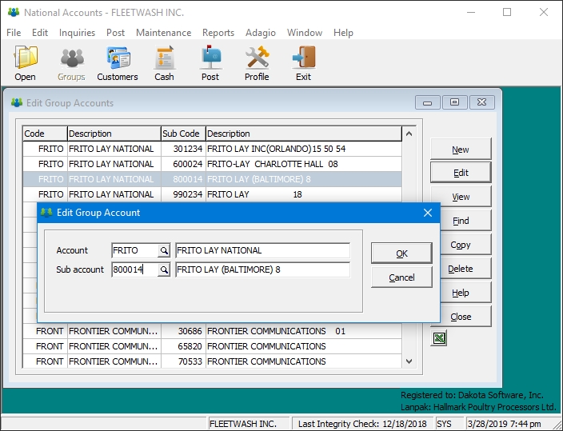Select FRONTIER row with sub code 70533

tap(212, 361)
